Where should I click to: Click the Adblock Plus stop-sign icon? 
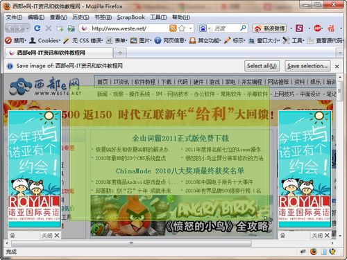pyautogui.click(x=318, y=28)
